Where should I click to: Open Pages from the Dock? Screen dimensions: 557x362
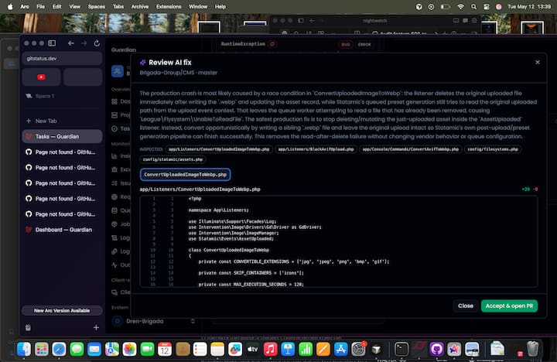point(323,349)
